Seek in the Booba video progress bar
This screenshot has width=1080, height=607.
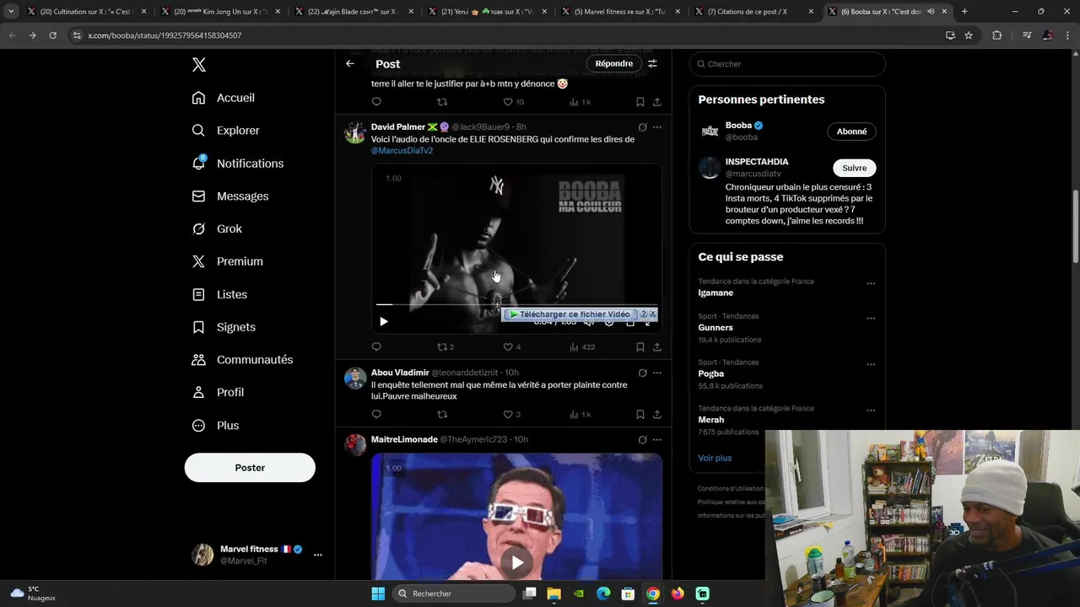pos(516,304)
